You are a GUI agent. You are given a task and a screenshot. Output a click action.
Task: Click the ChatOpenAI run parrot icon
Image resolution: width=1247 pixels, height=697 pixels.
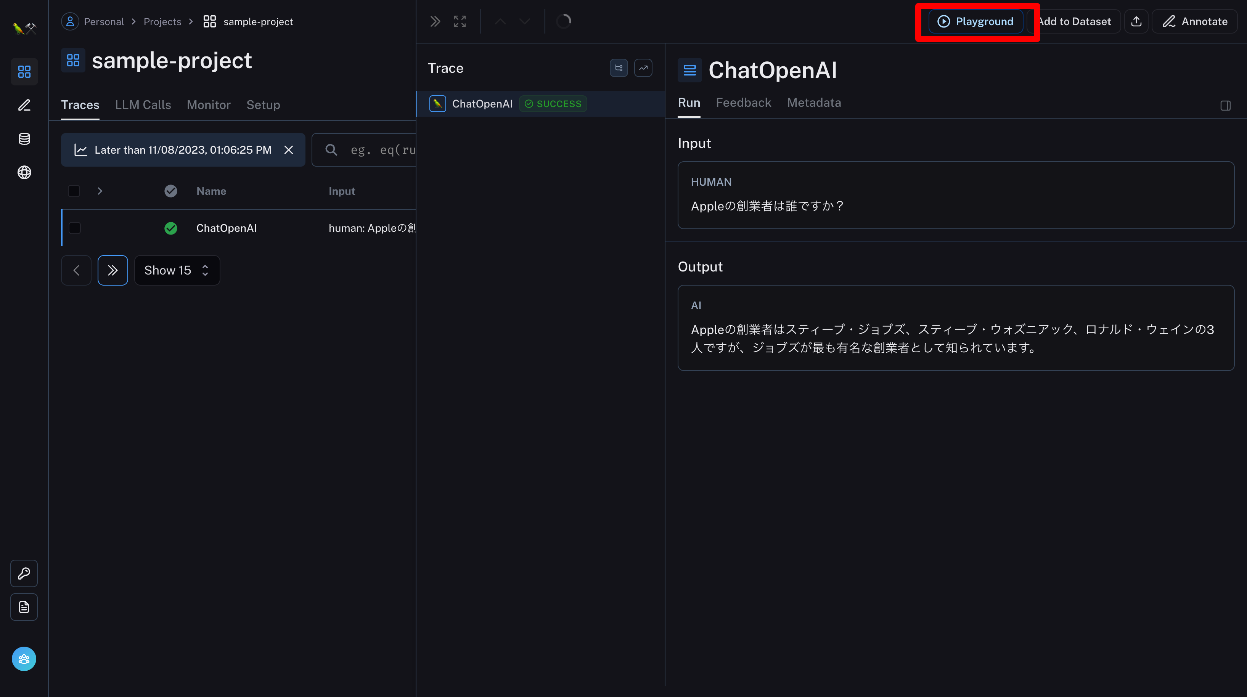(438, 104)
